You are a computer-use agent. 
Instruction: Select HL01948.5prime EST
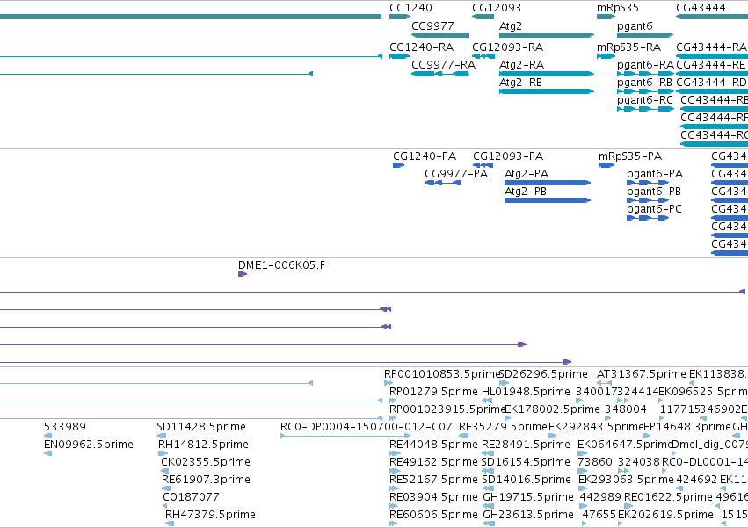pyautogui.click(x=487, y=401)
